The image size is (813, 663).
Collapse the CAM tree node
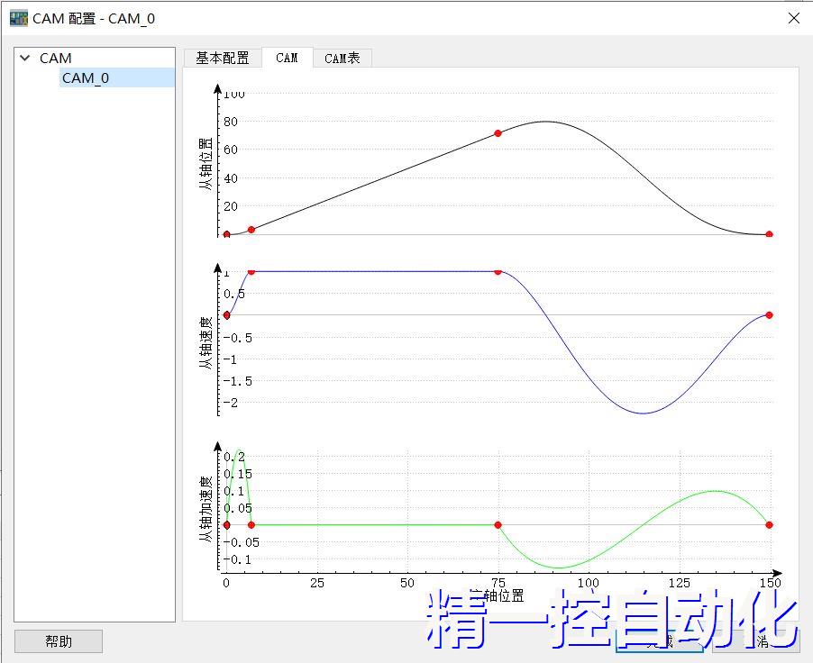point(24,59)
